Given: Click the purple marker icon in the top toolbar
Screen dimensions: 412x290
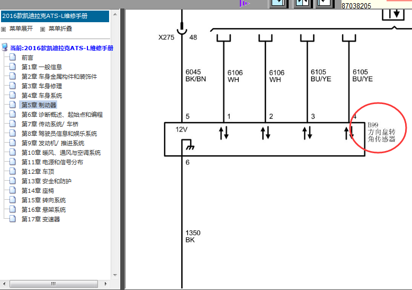Looking at the screenshot, I should point(244,3).
